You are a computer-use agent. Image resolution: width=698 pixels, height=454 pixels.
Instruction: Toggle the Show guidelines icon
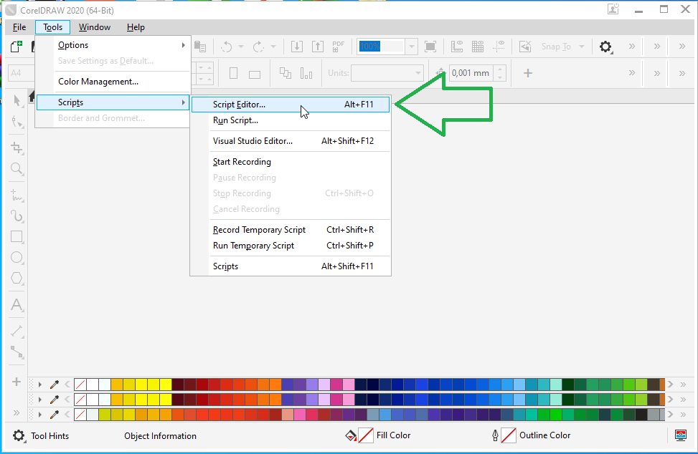(499, 47)
